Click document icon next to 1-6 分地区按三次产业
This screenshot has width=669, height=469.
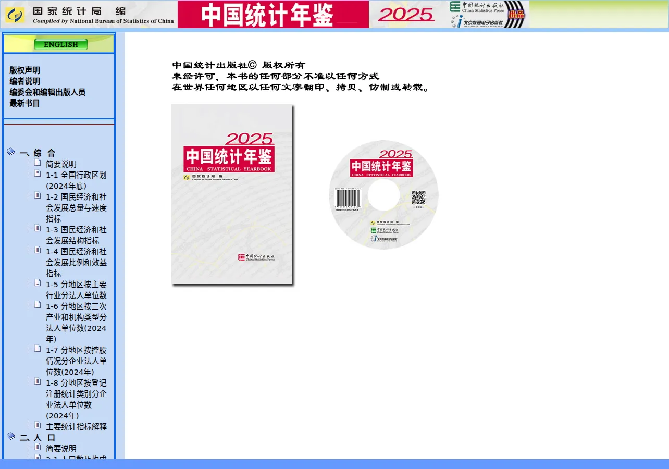click(38, 305)
